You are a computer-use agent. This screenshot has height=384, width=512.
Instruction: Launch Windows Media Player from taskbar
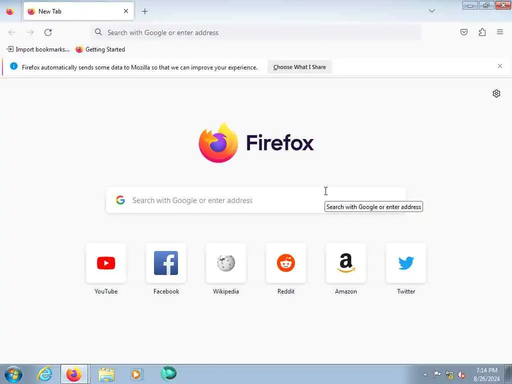[x=136, y=374]
